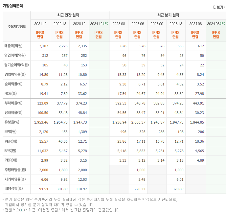Select the 612 quarterly revenue value
The image size is (228, 213).
pyautogui.click(x=201, y=46)
